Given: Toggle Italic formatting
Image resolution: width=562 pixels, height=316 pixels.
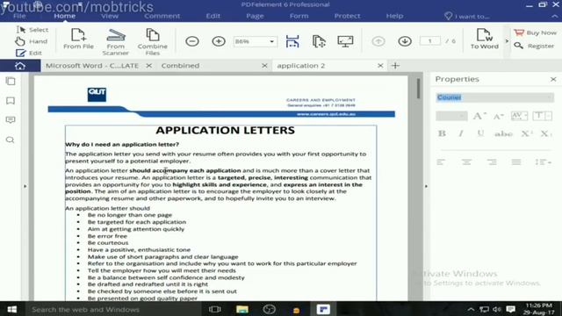Looking at the screenshot, I should click(x=461, y=133).
